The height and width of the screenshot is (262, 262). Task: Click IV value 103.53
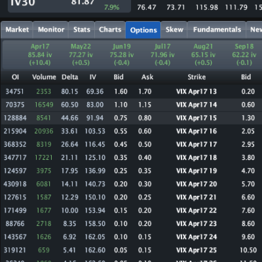pos(95,131)
